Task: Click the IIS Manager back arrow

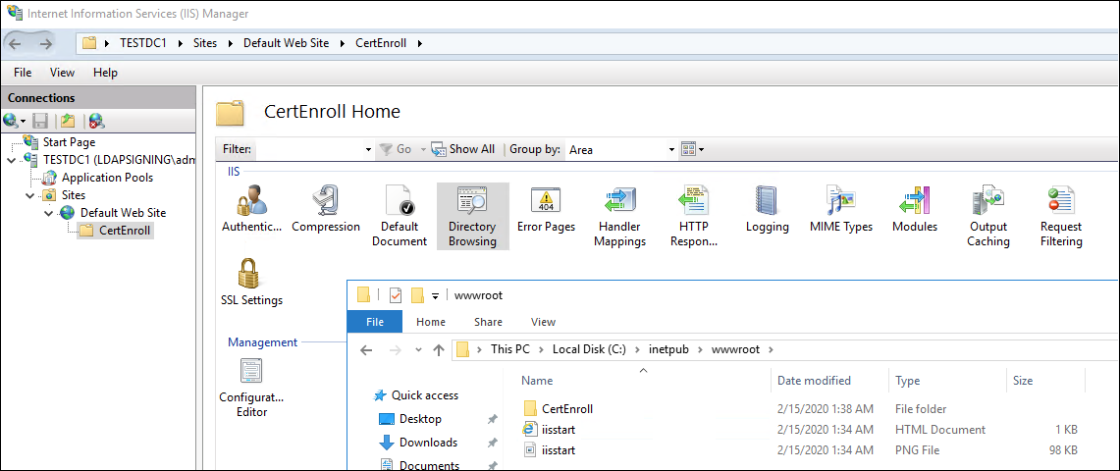Action: [17, 44]
